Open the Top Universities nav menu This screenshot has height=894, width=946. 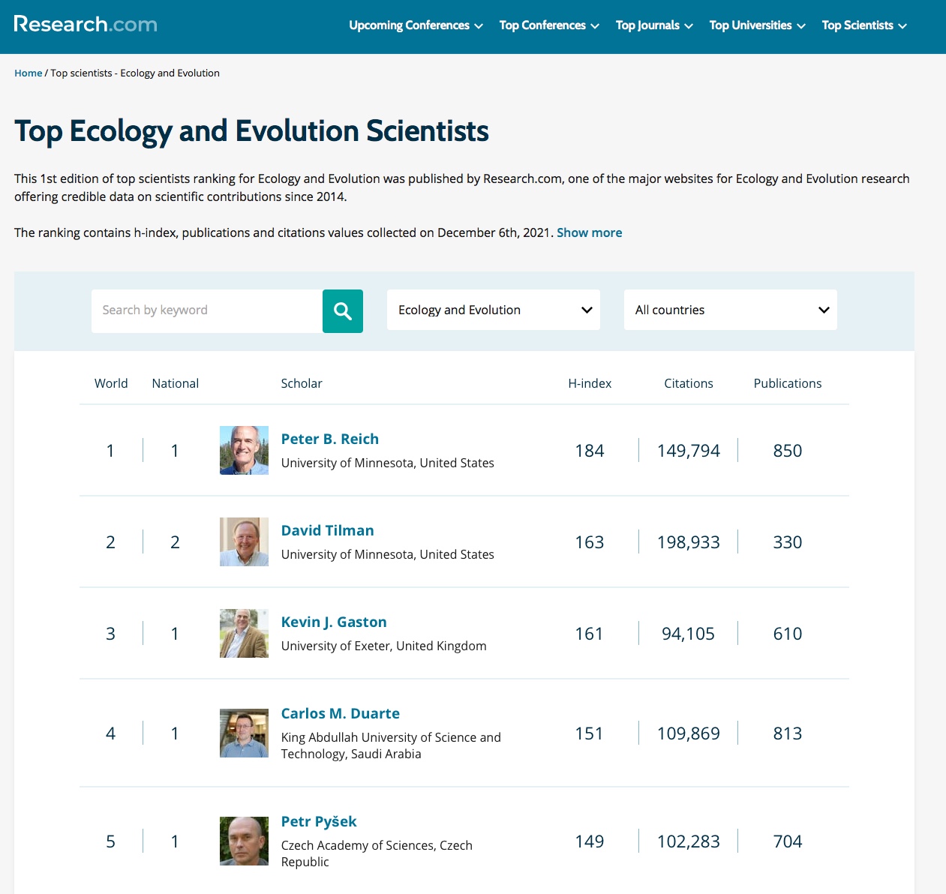click(757, 25)
